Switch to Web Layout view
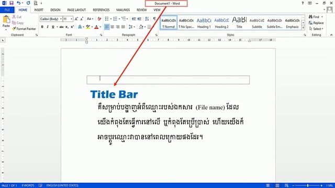This screenshot has width=335, height=188. 286,185
